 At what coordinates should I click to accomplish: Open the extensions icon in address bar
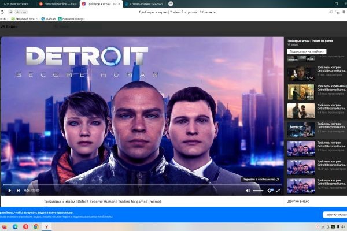[x=338, y=12]
